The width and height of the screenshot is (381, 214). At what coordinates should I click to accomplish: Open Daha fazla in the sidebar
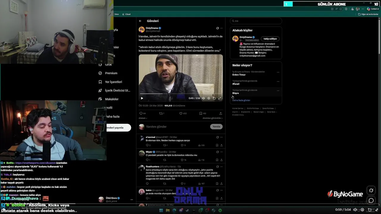click(x=113, y=117)
